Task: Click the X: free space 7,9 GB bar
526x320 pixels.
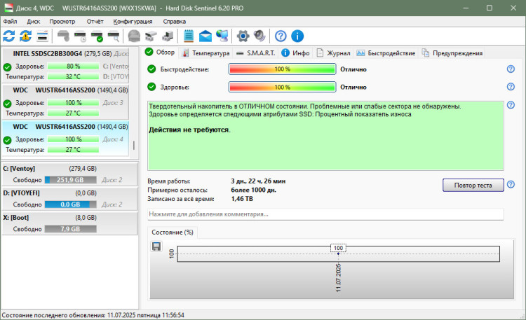Action: click(70, 229)
